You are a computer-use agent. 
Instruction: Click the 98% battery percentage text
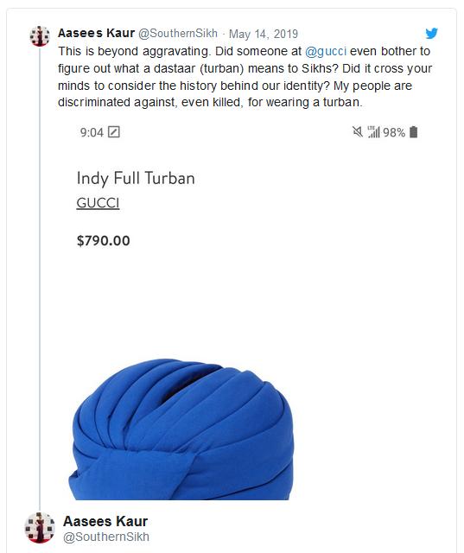394,132
